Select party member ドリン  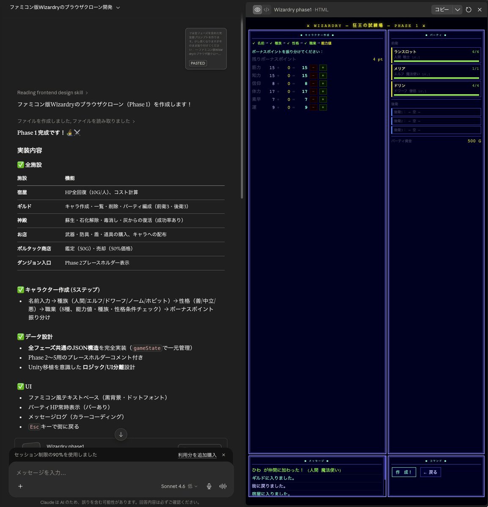tap(436, 89)
